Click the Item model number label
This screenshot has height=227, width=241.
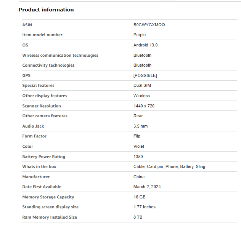42,35
